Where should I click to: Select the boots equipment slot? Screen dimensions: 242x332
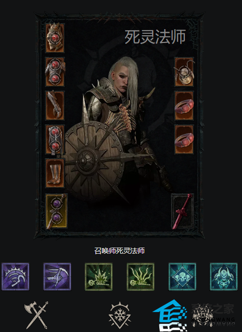[55, 173]
